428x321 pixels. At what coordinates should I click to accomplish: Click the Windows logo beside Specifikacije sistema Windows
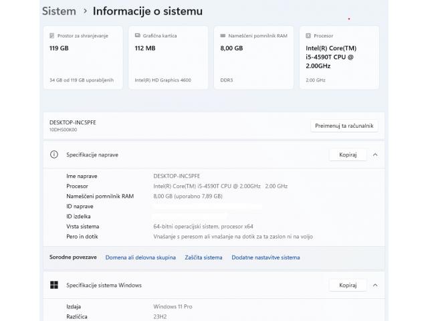coord(54,285)
